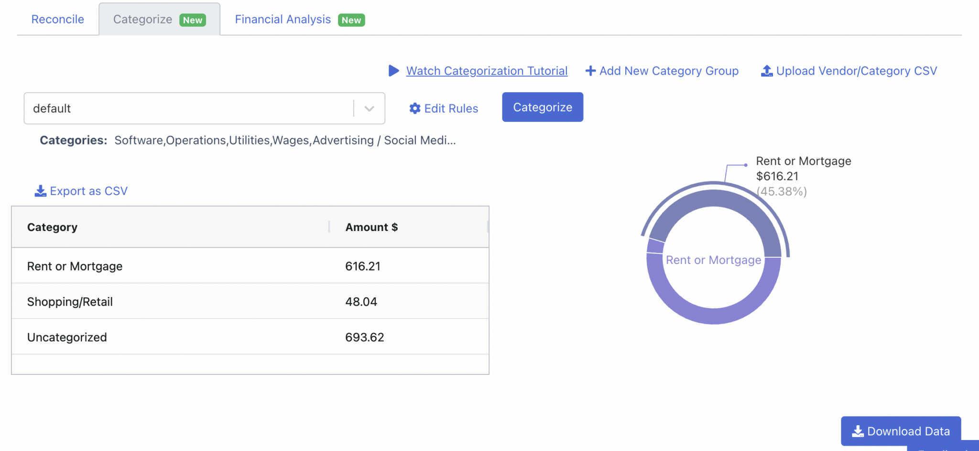Viewport: 979px width, 451px height.
Task: Open the Financial Analysis tab
Action: click(283, 20)
